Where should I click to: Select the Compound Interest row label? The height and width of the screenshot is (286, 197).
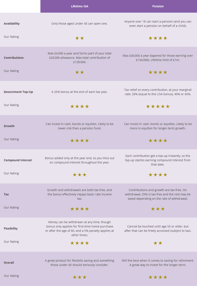coord(18,160)
